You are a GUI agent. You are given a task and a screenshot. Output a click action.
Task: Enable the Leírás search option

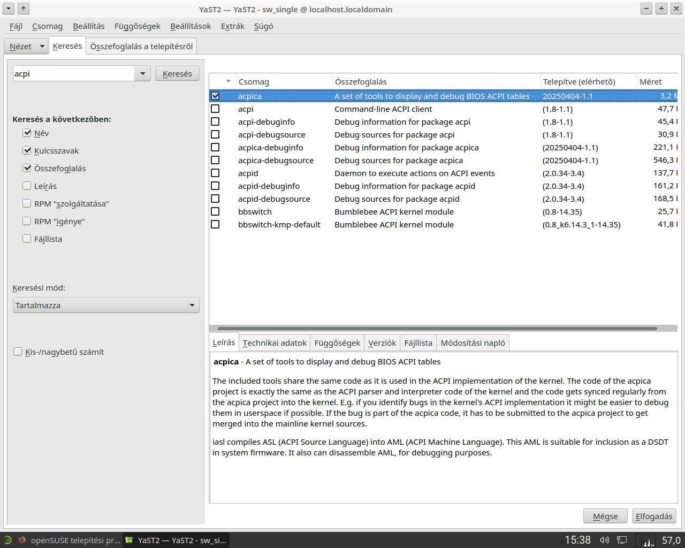pyautogui.click(x=27, y=186)
